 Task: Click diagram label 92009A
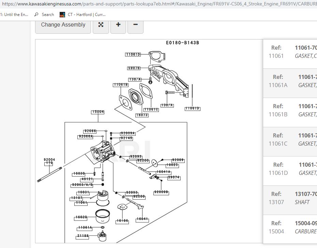coord(128,133)
